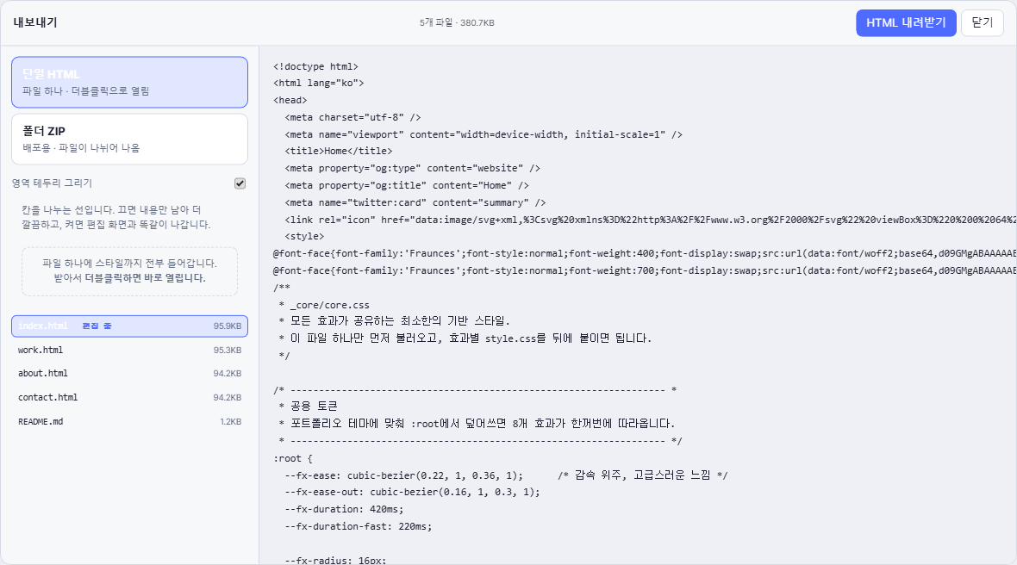The image size is (1017, 565).
Task: Click the <title>Home</title> code line
Action: pyautogui.click(x=339, y=151)
